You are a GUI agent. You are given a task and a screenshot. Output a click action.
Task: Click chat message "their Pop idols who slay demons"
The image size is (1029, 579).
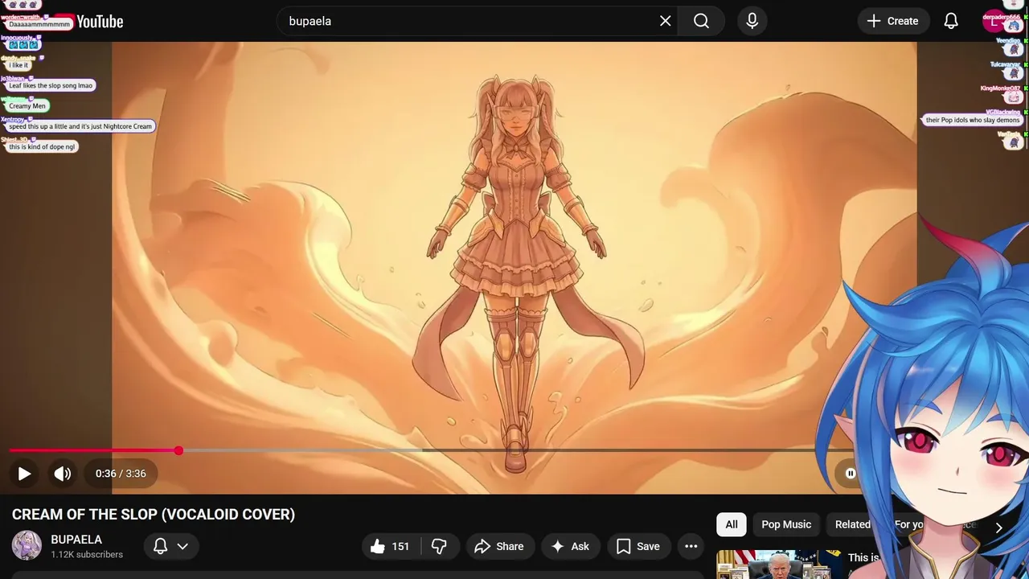(x=972, y=120)
